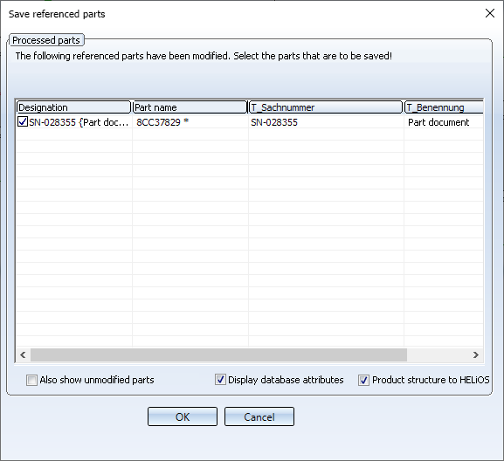Viewport: 504px width, 461px height.
Task: Click the Part name column header
Action: tap(190, 107)
